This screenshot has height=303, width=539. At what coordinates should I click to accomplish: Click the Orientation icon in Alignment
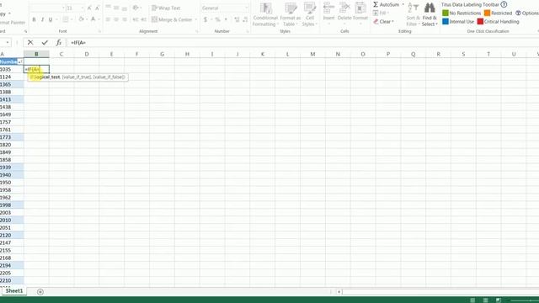pyautogui.click(x=136, y=8)
